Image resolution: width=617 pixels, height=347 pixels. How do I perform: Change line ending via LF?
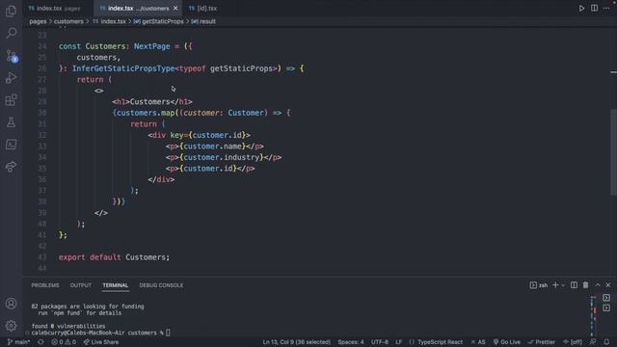[398, 342]
